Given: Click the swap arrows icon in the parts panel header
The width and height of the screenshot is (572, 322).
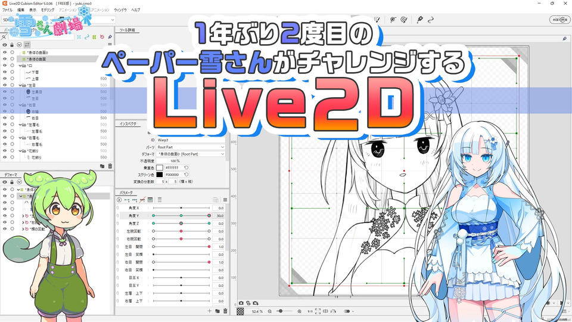Looking at the screenshot, I should click(27, 45).
